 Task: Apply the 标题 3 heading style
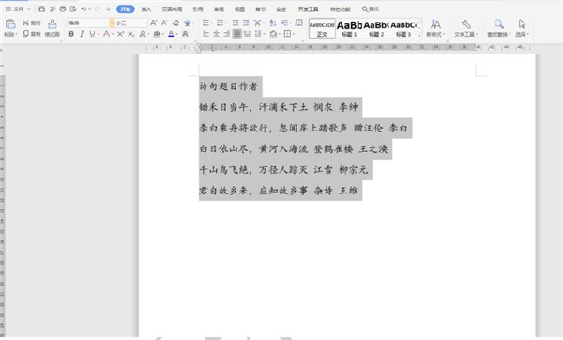(x=403, y=28)
